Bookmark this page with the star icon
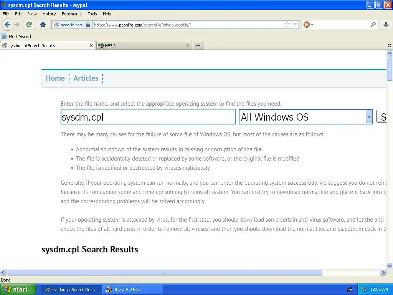 287,25
